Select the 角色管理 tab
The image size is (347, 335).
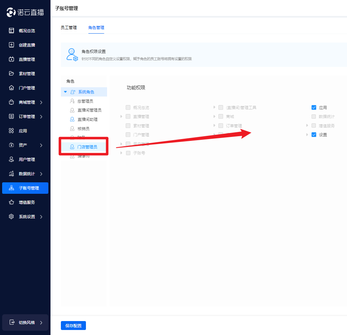point(96,28)
